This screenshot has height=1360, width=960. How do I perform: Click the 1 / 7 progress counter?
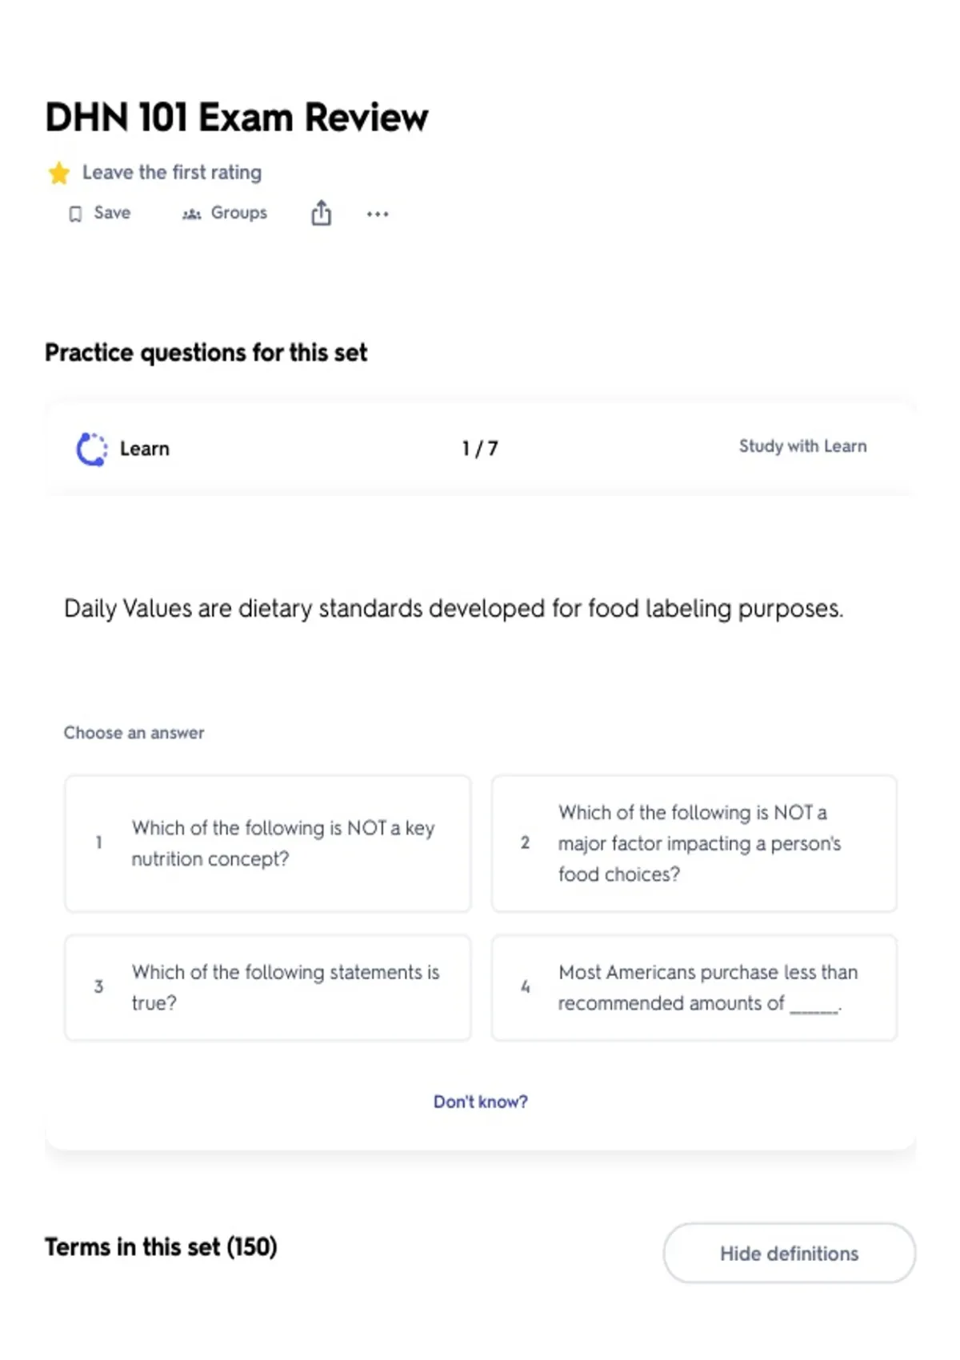(x=480, y=449)
